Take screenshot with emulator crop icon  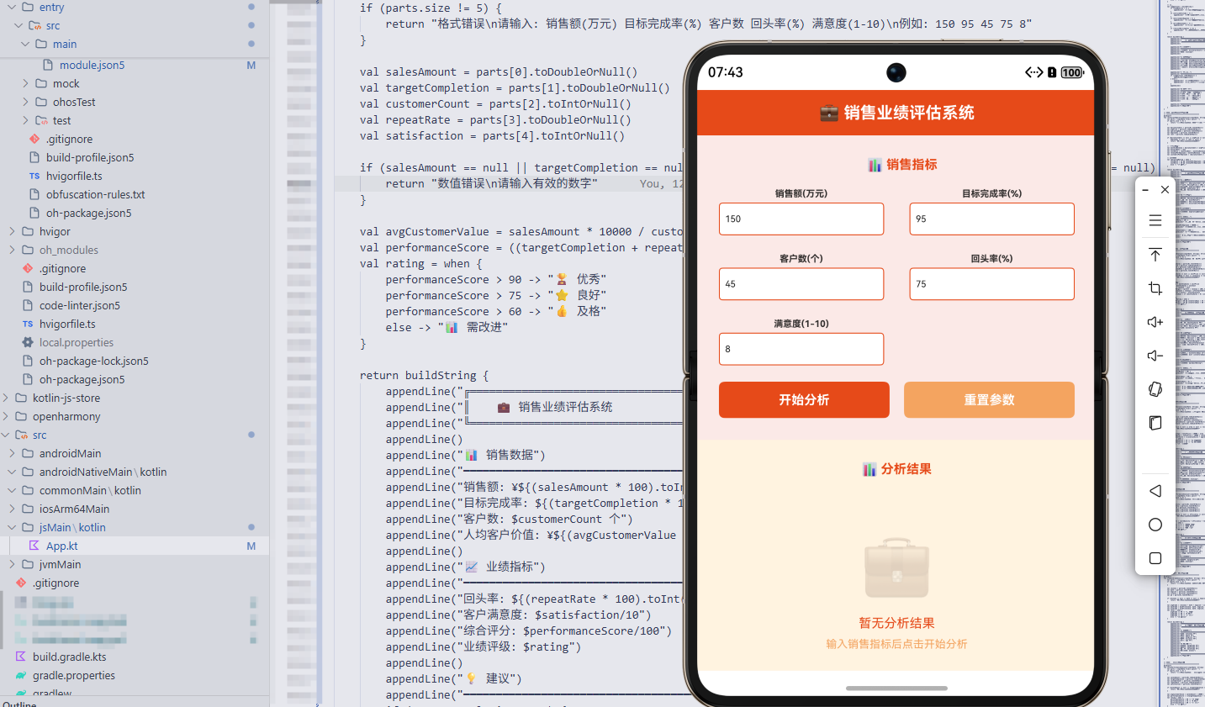(1155, 288)
